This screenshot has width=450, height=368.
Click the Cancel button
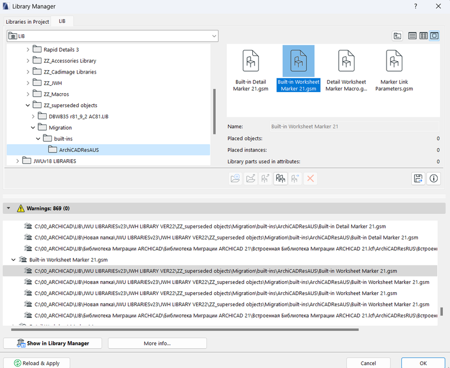[x=368, y=363]
